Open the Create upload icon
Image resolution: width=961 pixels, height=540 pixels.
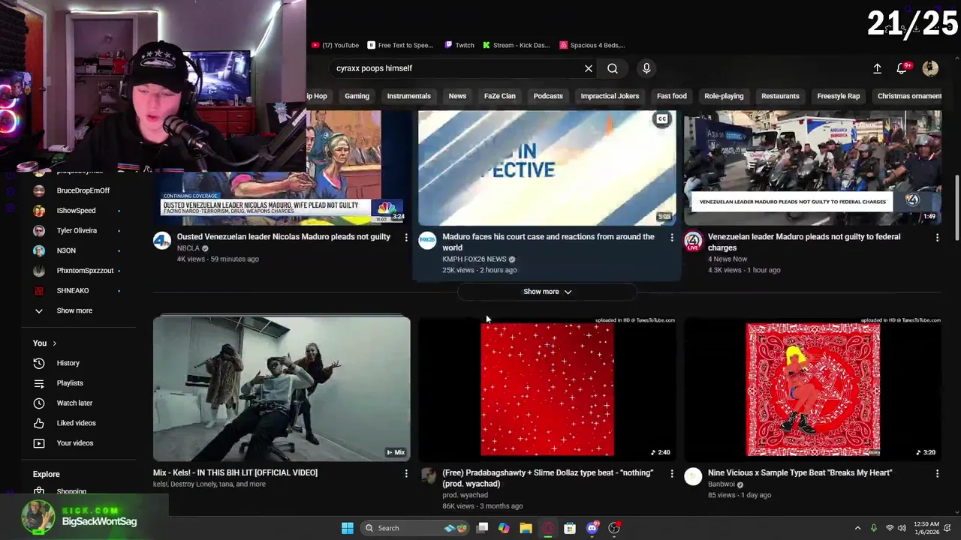point(877,68)
